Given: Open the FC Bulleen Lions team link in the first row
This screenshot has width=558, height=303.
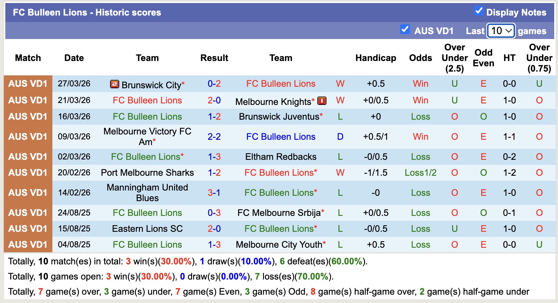Looking at the screenshot, I should point(281,84).
